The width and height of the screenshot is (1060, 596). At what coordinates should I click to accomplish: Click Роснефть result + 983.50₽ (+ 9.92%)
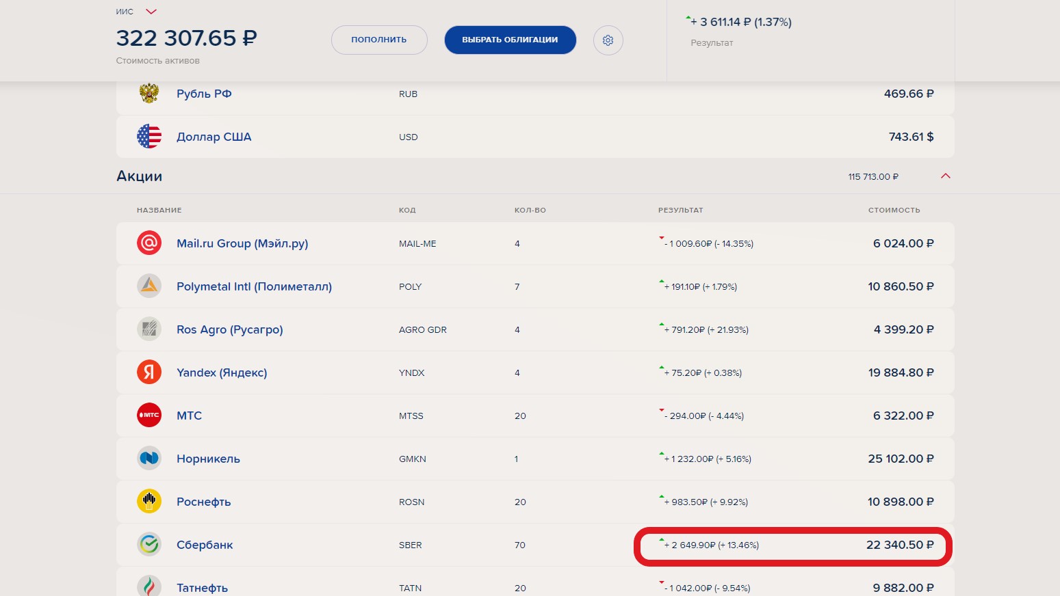[706, 502]
